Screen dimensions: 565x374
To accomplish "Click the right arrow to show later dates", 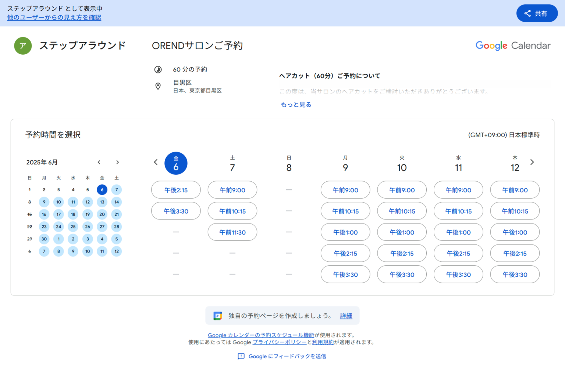I will tap(532, 162).
